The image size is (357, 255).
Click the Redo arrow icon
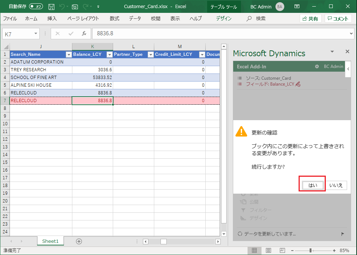coord(86,7)
